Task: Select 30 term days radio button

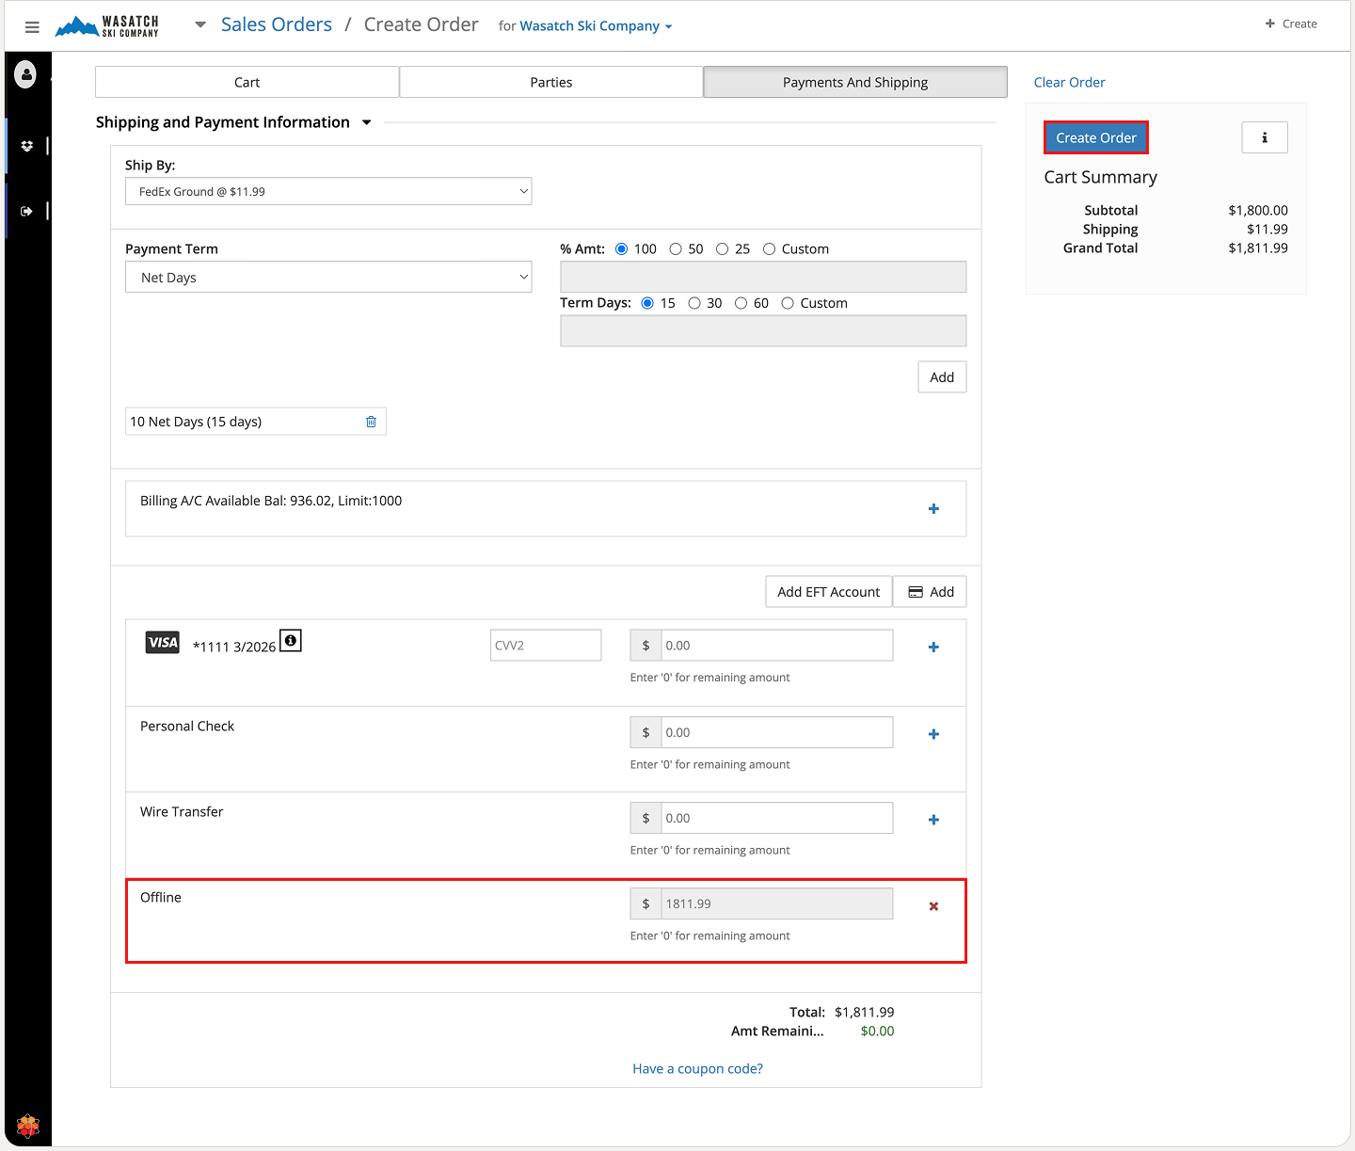Action: [694, 303]
